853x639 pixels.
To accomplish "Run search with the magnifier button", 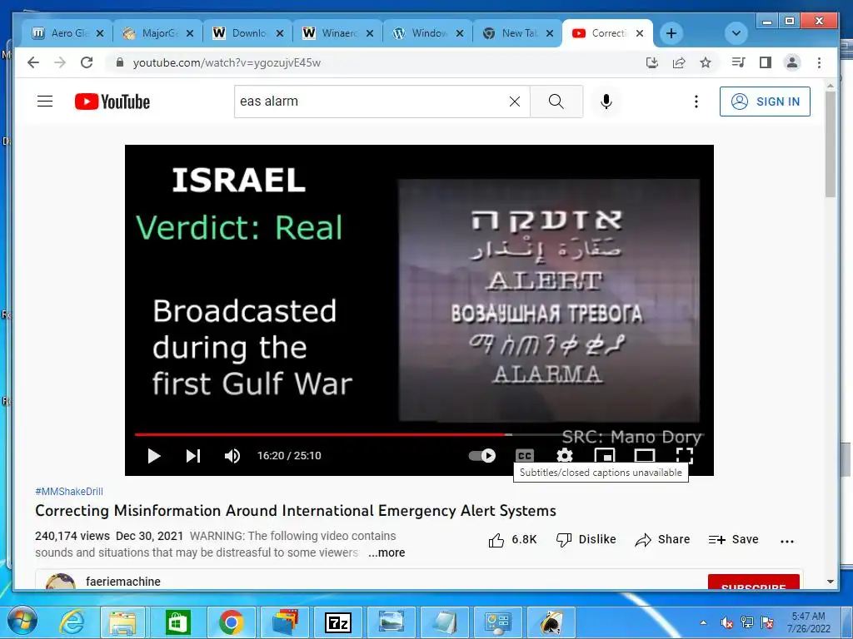I will 556,101.
